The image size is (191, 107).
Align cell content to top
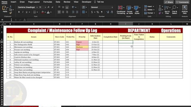pyautogui.click(x=59, y=7)
